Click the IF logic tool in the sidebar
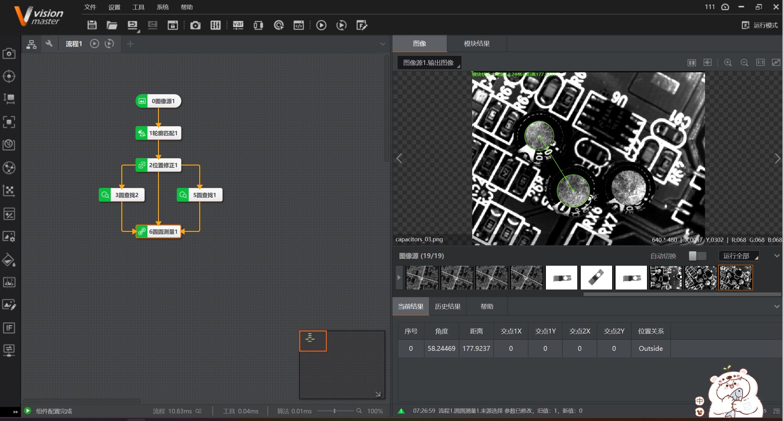Viewport: 783px width, 421px height. [9, 328]
